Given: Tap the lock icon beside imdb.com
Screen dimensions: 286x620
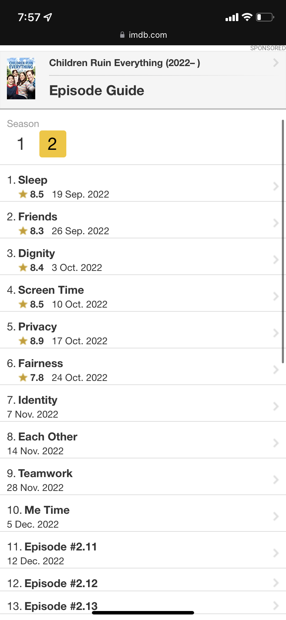Looking at the screenshot, I should tap(122, 35).
